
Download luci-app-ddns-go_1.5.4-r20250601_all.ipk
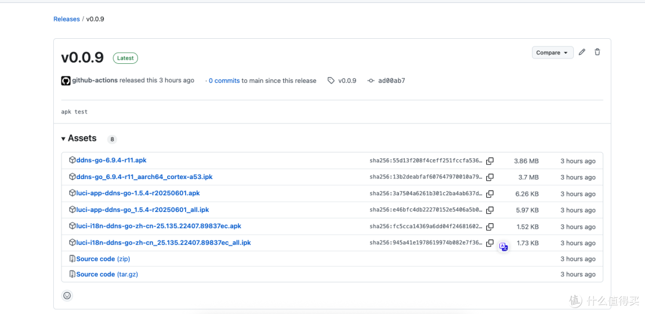coord(143,210)
